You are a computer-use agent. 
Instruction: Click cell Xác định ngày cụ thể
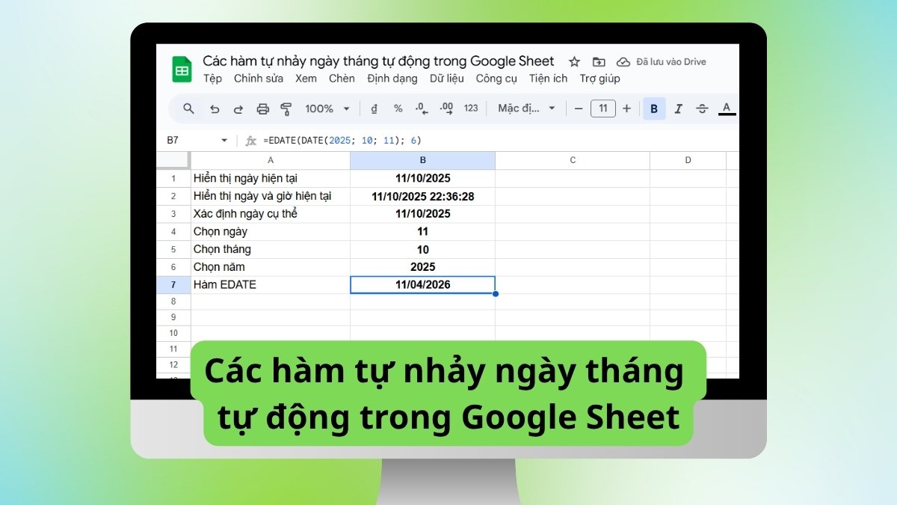(270, 214)
